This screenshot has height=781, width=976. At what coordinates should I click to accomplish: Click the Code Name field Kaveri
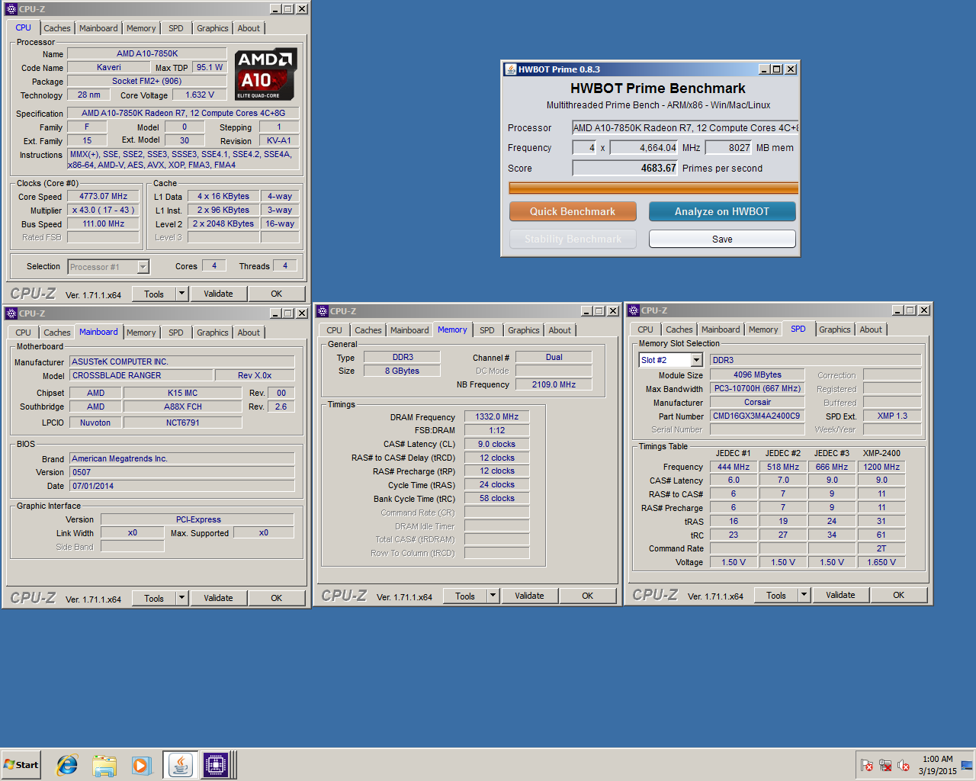click(108, 67)
